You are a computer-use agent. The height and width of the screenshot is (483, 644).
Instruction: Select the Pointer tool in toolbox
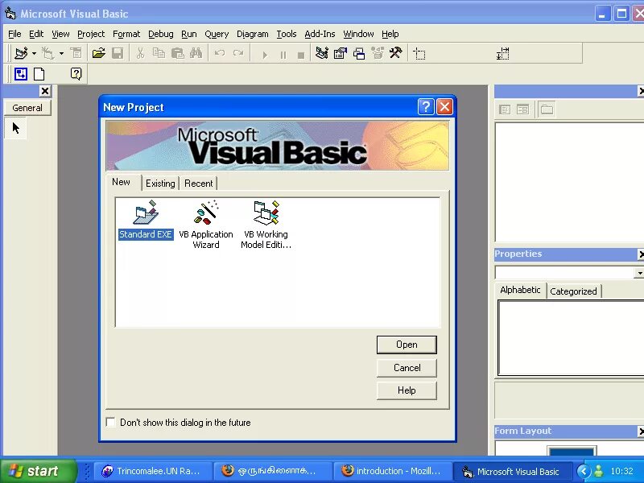pos(15,128)
